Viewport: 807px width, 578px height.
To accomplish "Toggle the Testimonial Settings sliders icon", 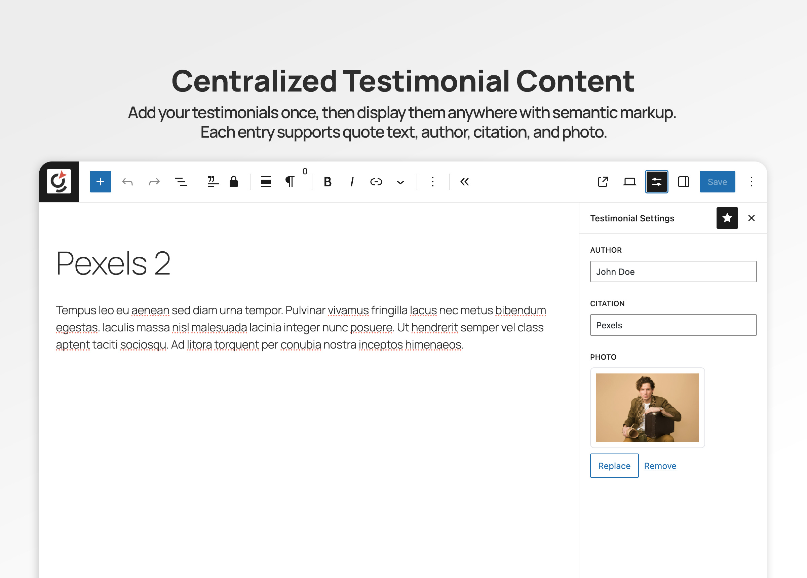I will (x=656, y=182).
